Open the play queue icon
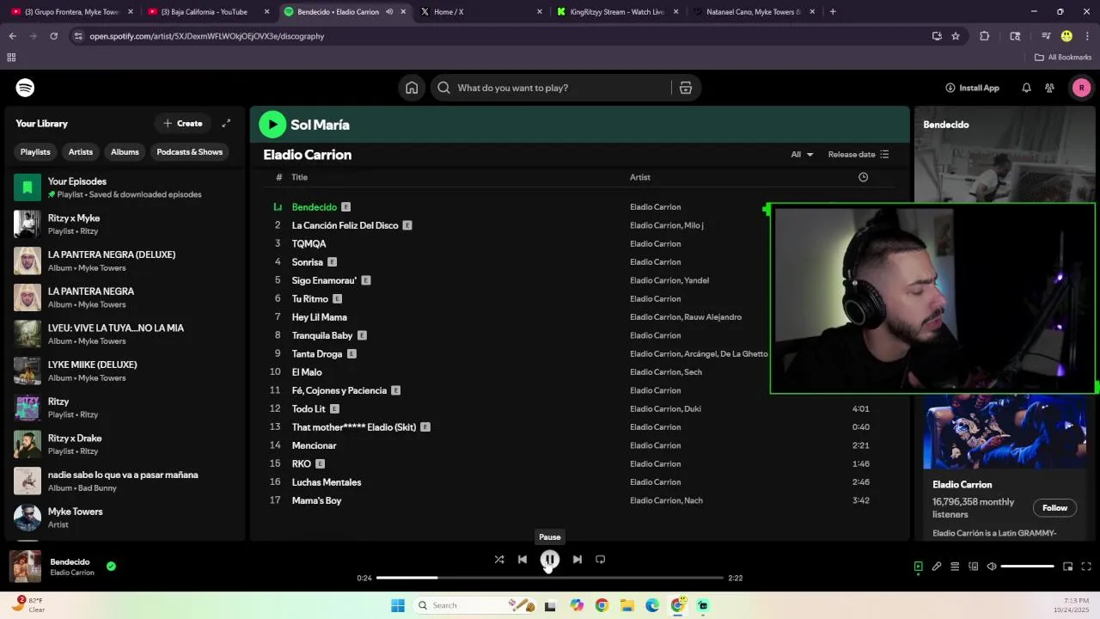The height and width of the screenshot is (619, 1100). click(955, 567)
